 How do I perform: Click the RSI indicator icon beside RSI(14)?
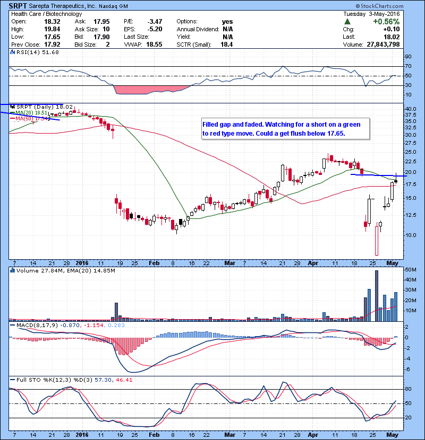[x=12, y=52]
